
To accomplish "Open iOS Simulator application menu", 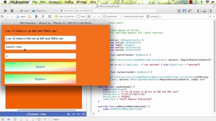I will (x=20, y=2).
